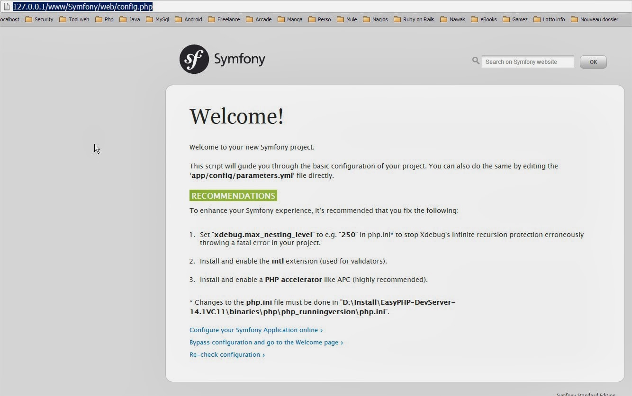Open the Android bookmark folder

tap(188, 19)
